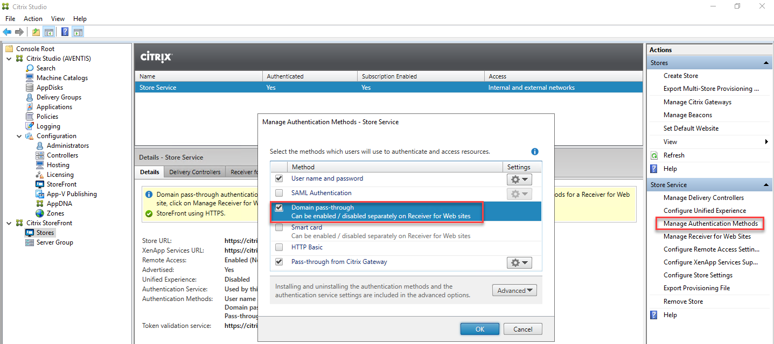Image resolution: width=774 pixels, height=344 pixels.
Task: Toggle Pass-through from Citrix Gateway checkbox
Action: (279, 262)
